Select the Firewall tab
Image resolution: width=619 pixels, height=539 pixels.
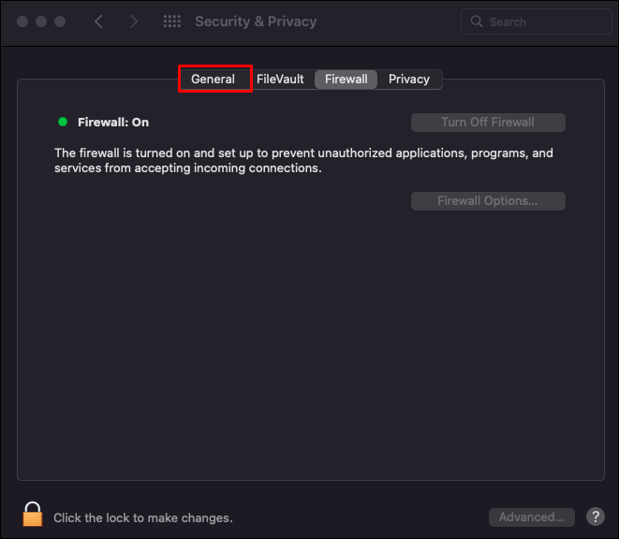coord(346,79)
